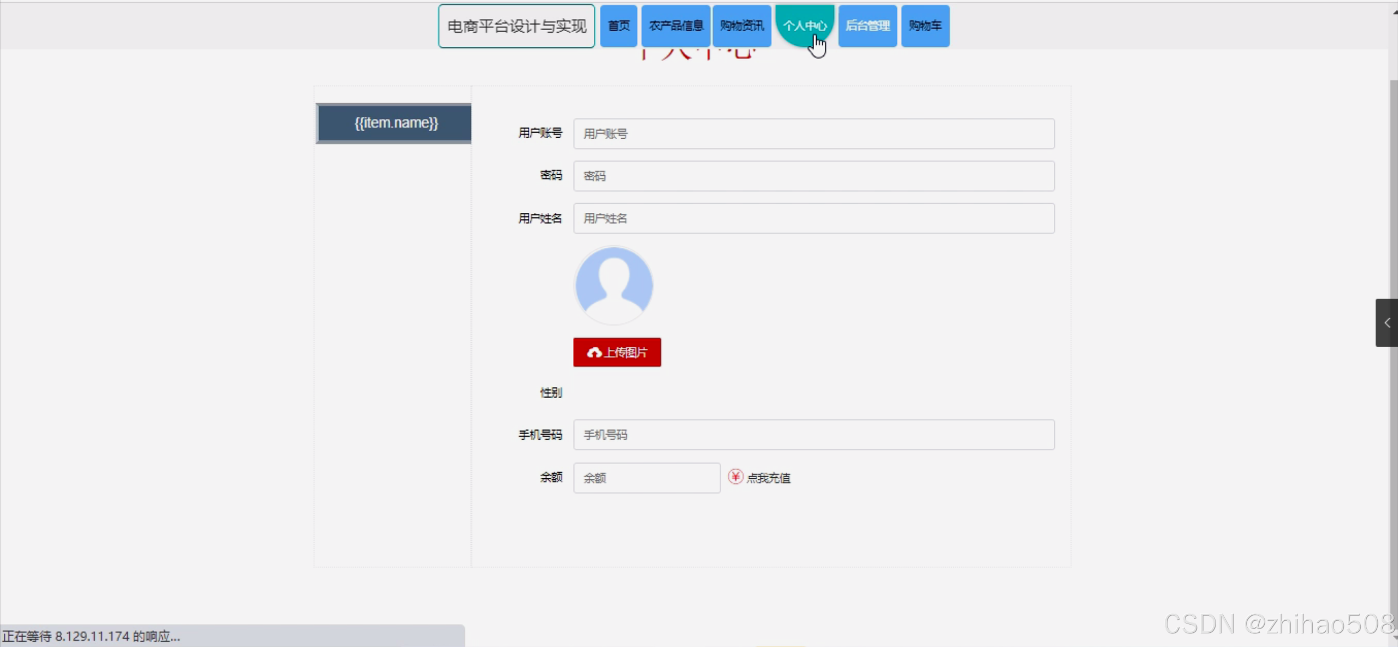Open the 购物车 cart tab
1398x647 pixels.
925,26
